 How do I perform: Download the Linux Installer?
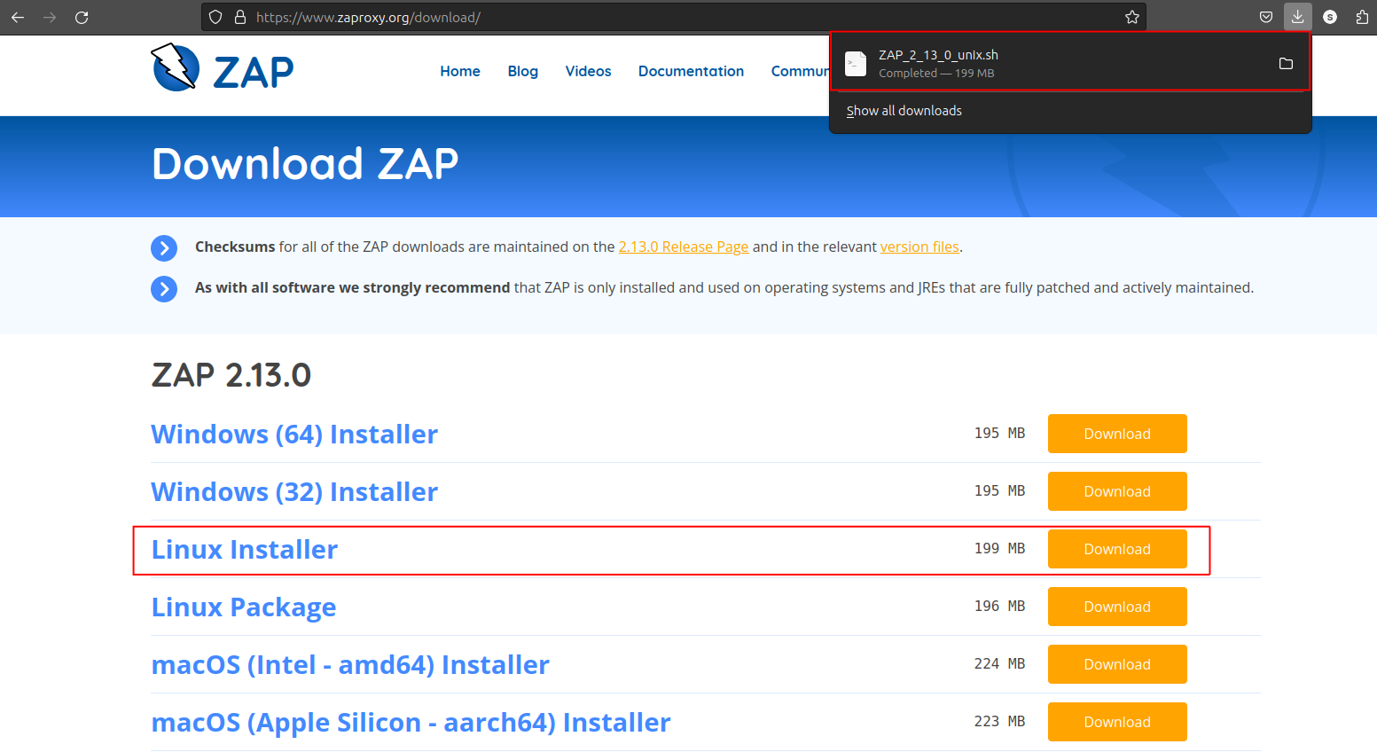click(1117, 549)
